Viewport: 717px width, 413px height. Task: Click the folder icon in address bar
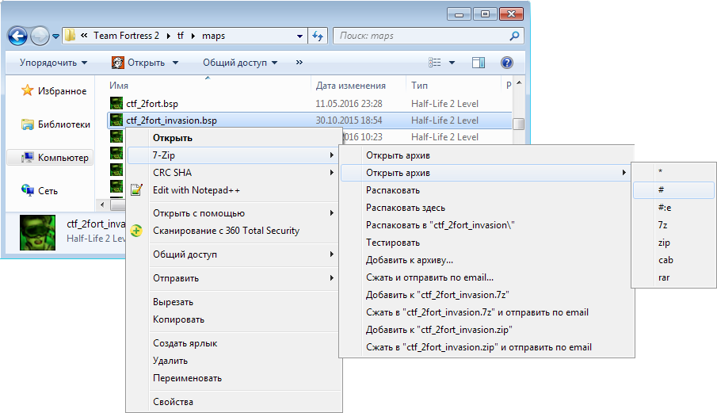(70, 35)
